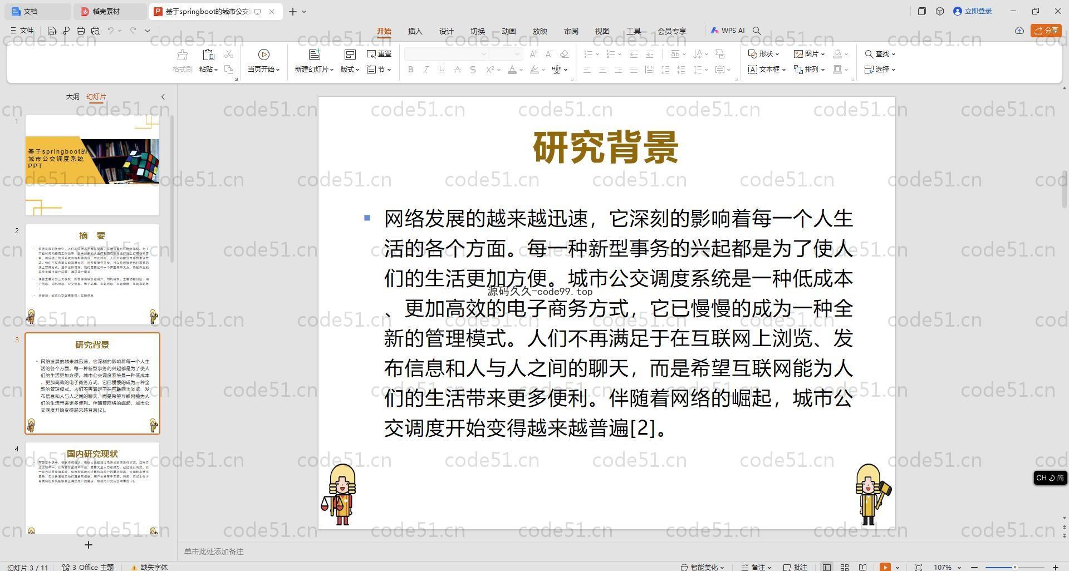The width and height of the screenshot is (1069, 571).
Task: Click the Print Preview icon
Action: tap(95, 31)
